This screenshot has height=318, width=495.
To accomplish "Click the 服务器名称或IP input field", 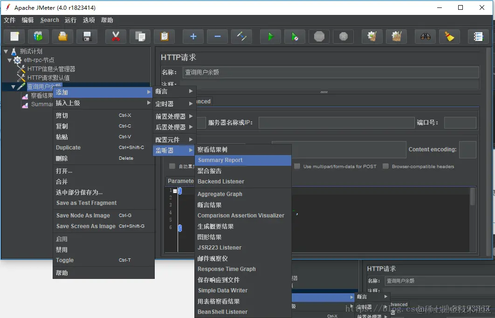I will 336,123.
